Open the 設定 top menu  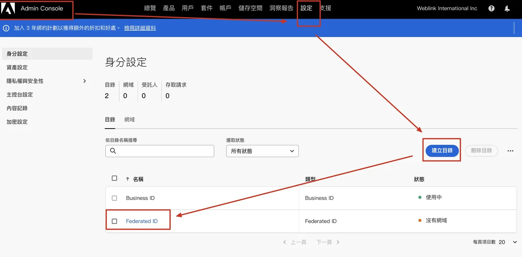point(307,8)
